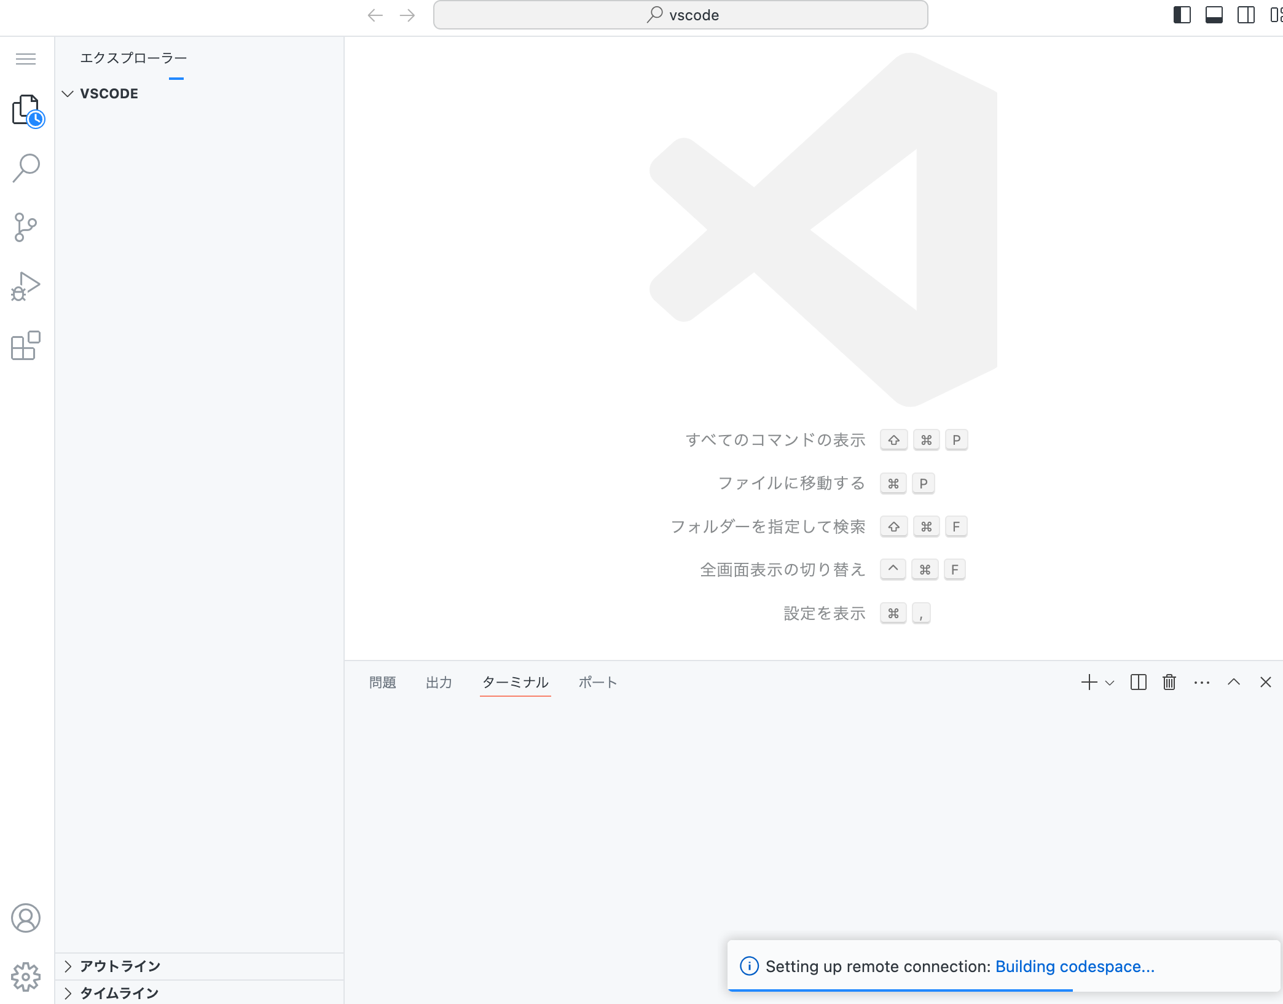Image resolution: width=1283 pixels, height=1004 pixels.
Task: Toggle secondary sidebar visibility
Action: click(1246, 15)
